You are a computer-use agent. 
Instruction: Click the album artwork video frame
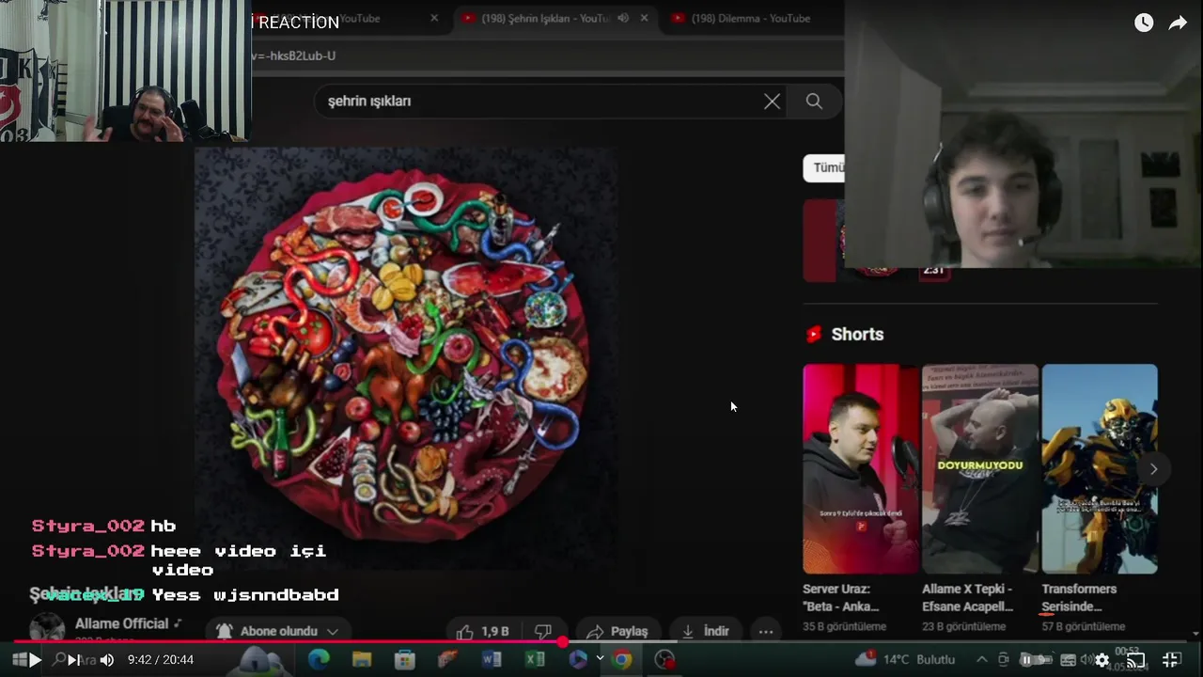[x=406, y=357]
